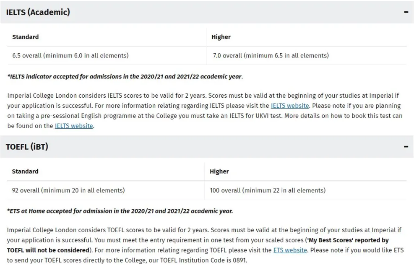Select the "92 overall" TOEFL standard cell
Image resolution: width=414 pixels, height=265 pixels.
(x=68, y=190)
